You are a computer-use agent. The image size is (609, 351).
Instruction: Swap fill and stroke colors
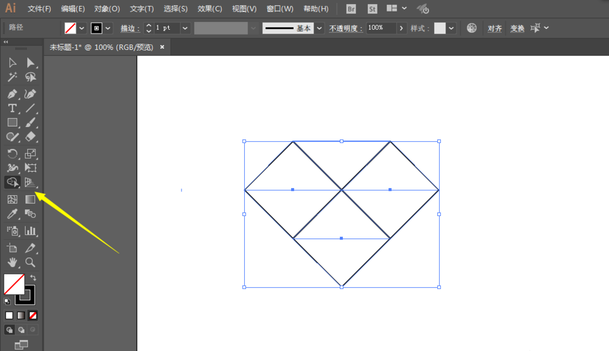[33, 277]
